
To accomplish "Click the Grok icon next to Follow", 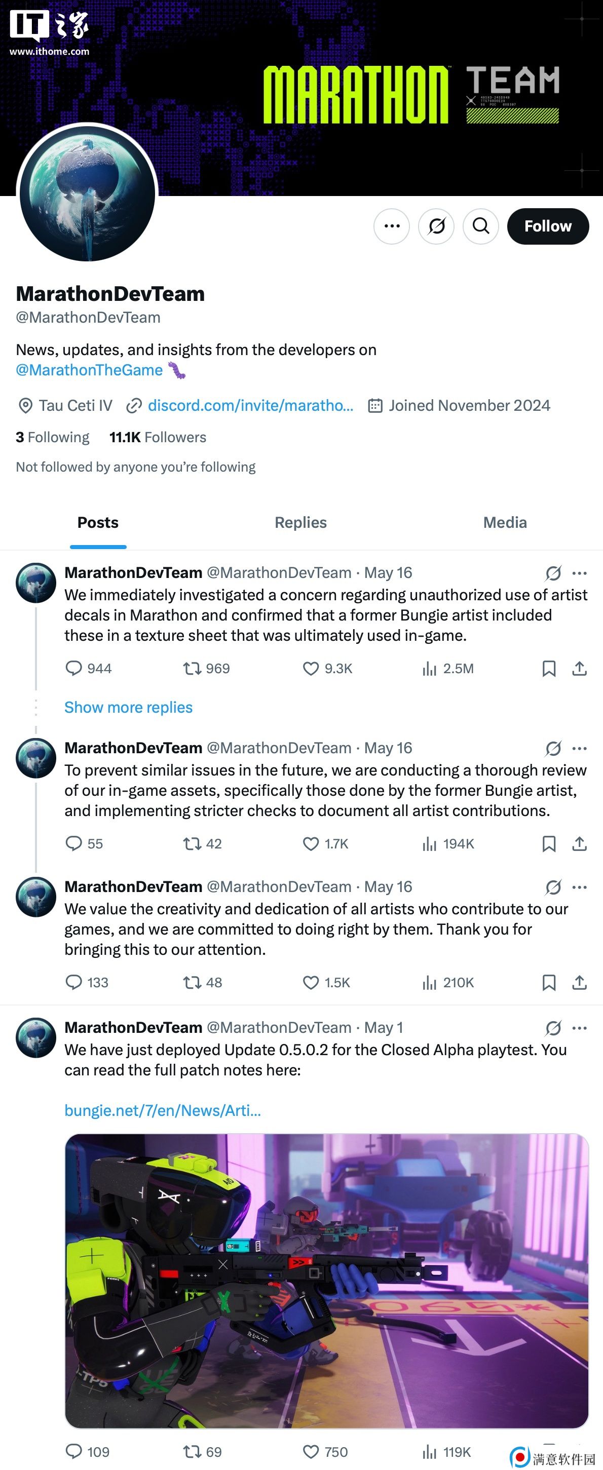I will click(x=436, y=226).
